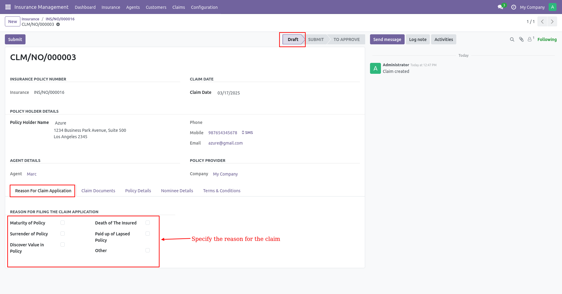Image resolution: width=562 pixels, height=294 pixels.
Task: Click email azure@gmail.com
Action: click(225, 143)
